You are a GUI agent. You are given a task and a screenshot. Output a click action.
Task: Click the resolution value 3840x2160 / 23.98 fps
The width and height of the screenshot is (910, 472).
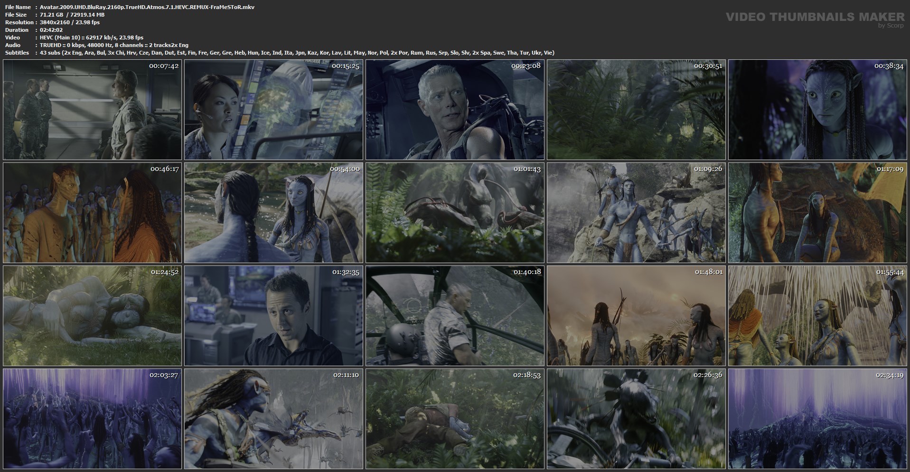point(70,22)
